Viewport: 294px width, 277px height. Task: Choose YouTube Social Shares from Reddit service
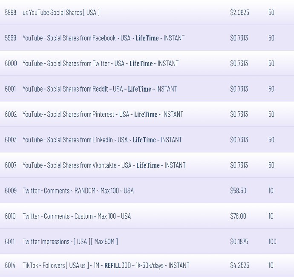point(100,89)
